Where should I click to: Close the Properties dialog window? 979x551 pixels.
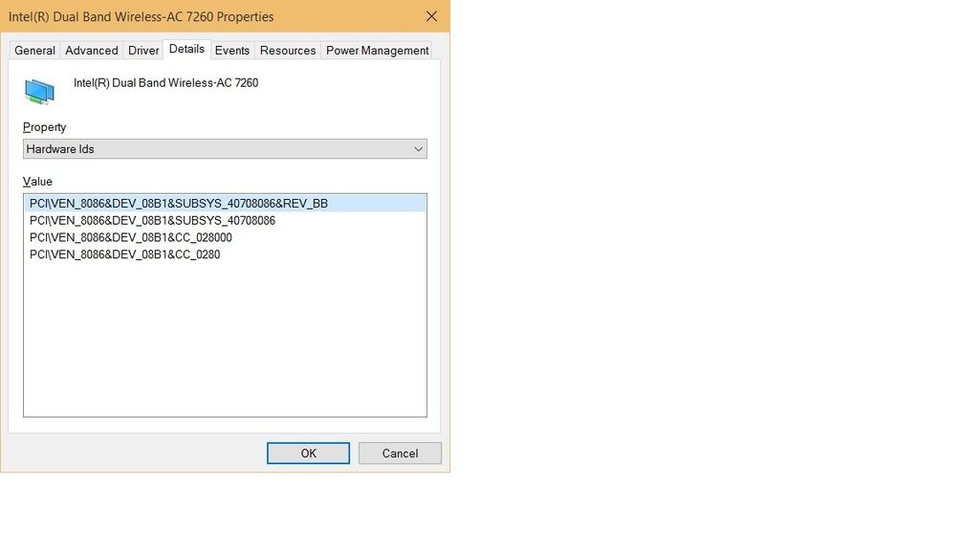coord(431,16)
